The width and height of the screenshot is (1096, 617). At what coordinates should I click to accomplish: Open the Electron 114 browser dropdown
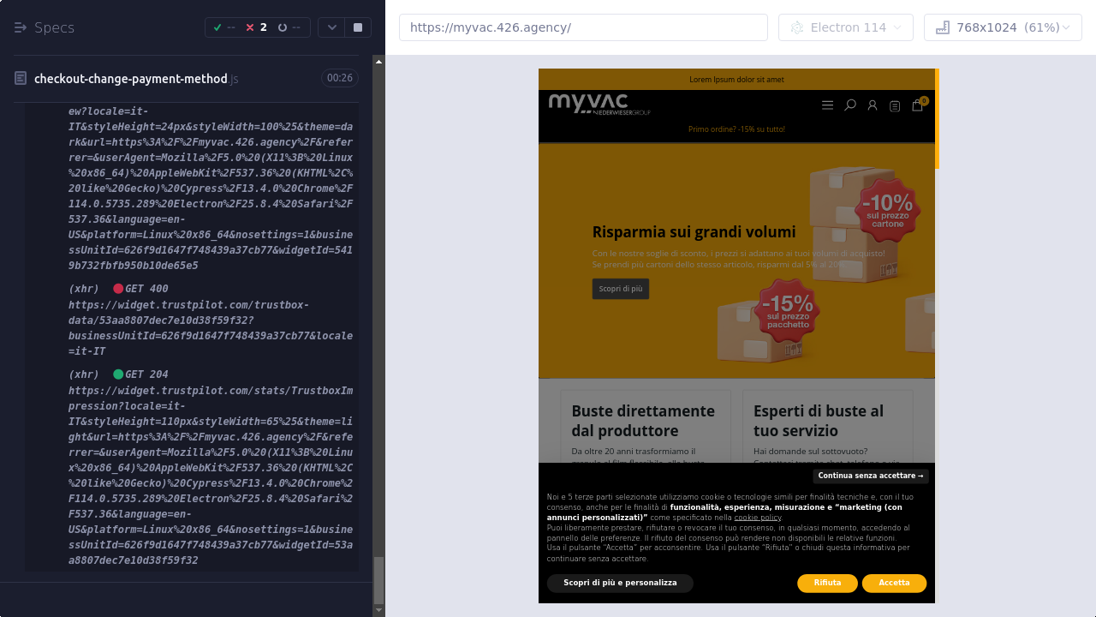pyautogui.click(x=846, y=27)
